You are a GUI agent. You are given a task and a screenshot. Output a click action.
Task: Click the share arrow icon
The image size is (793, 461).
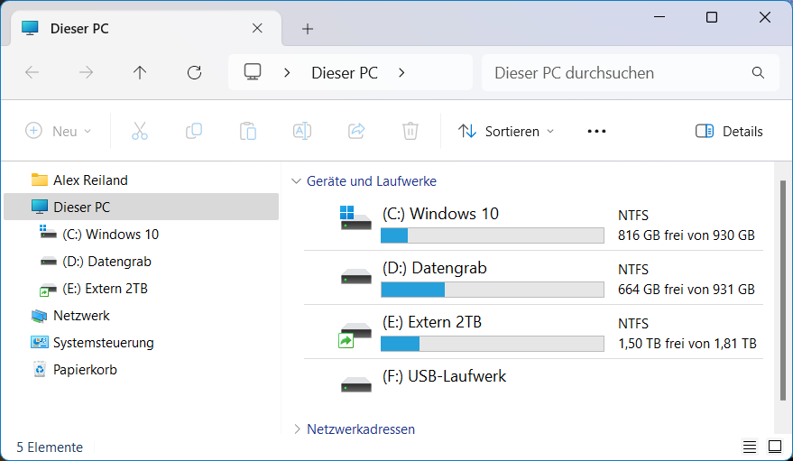(x=356, y=131)
